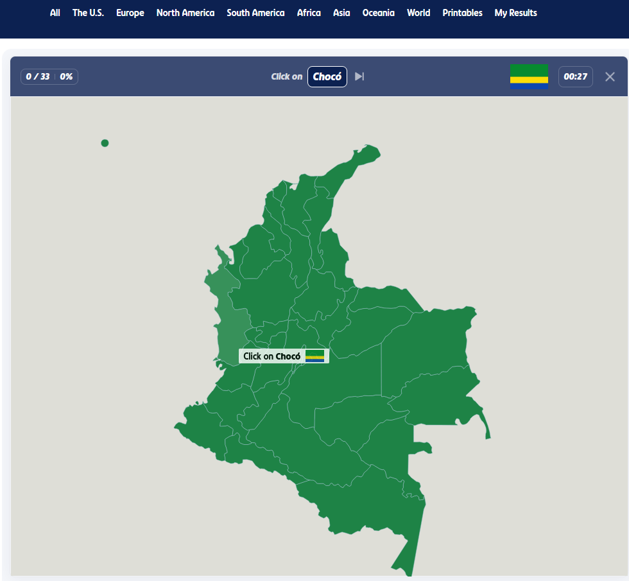Open the All quizzes menu

coord(55,13)
